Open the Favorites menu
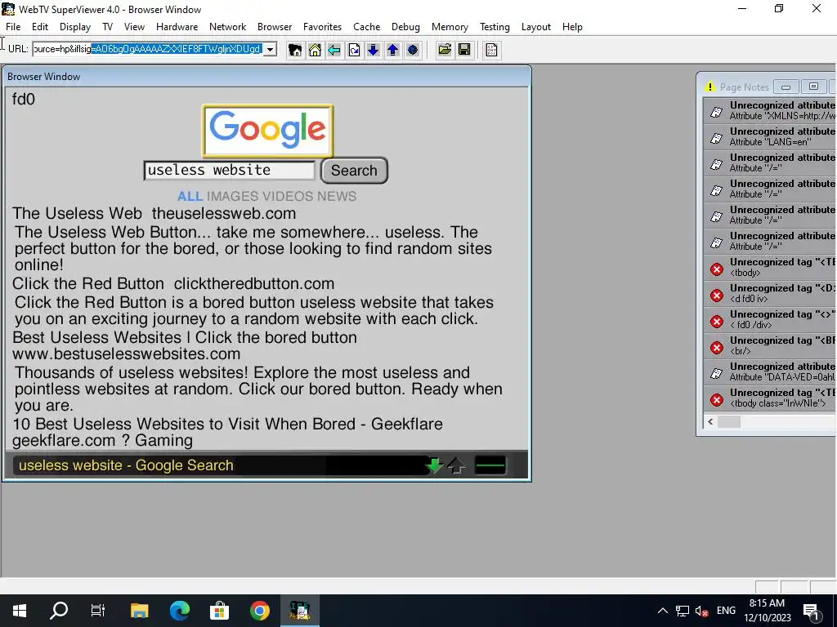The image size is (837, 627). point(322,27)
